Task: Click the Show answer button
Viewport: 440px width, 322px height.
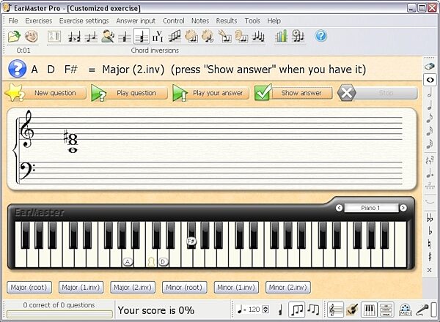Action: coord(293,93)
